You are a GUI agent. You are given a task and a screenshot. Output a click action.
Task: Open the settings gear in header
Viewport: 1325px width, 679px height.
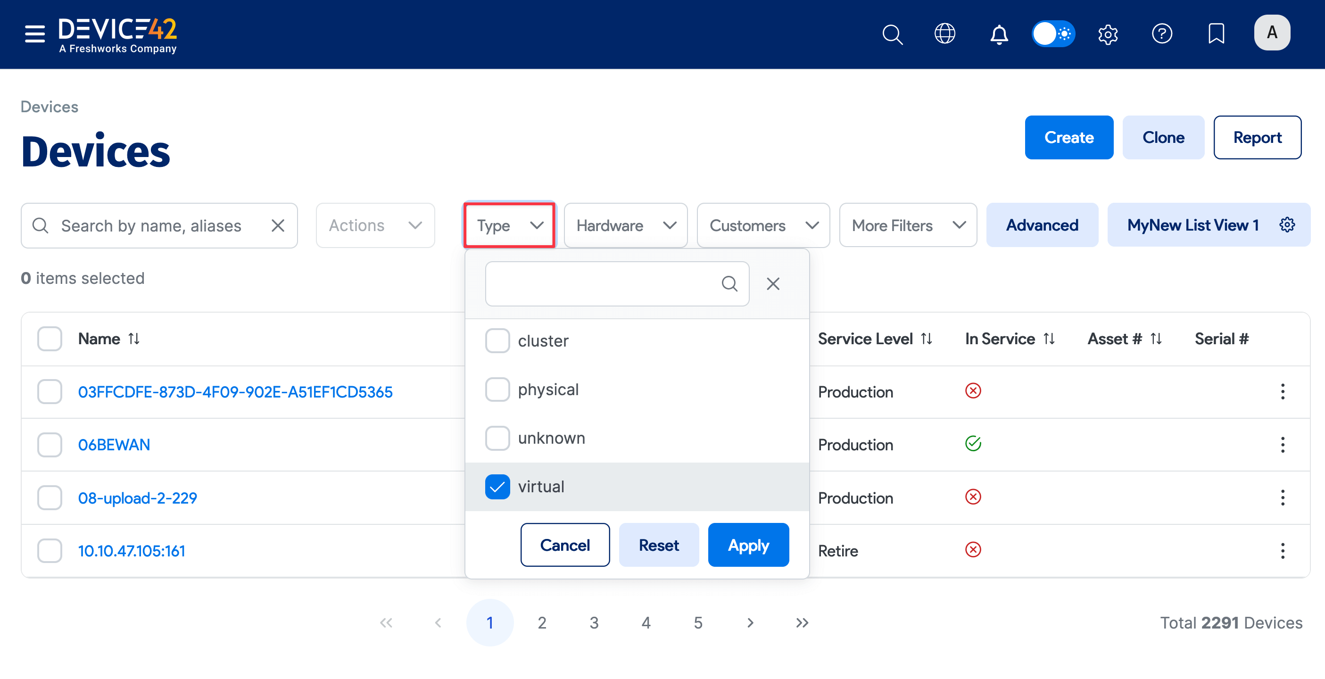(x=1108, y=34)
